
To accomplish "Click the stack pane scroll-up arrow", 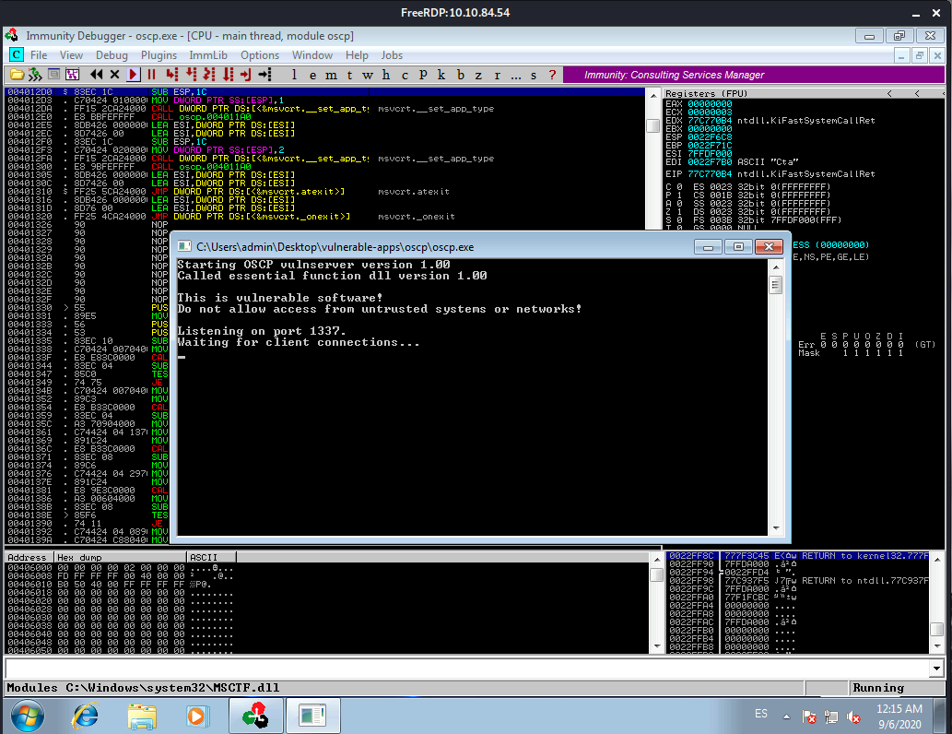I will point(937,559).
